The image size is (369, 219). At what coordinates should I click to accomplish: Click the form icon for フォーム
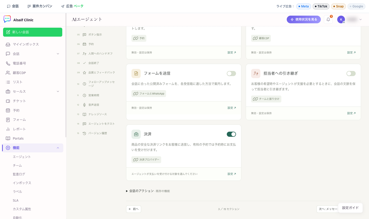coord(8,120)
